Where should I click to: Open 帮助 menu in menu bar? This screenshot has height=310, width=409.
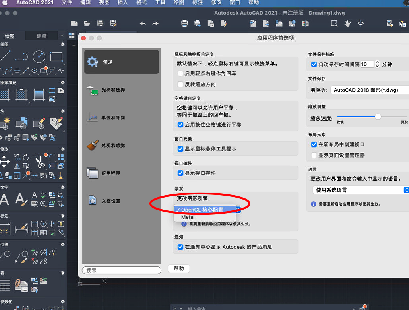pyautogui.click(x=254, y=3)
